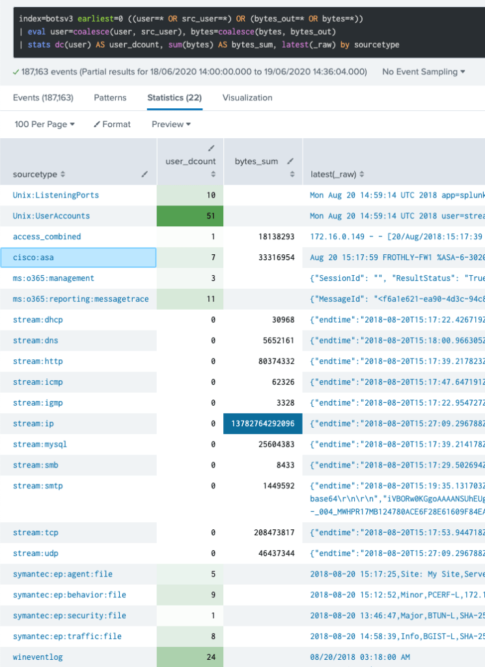Open the Format options with pencil
This screenshot has width=485, height=667.
(x=112, y=124)
